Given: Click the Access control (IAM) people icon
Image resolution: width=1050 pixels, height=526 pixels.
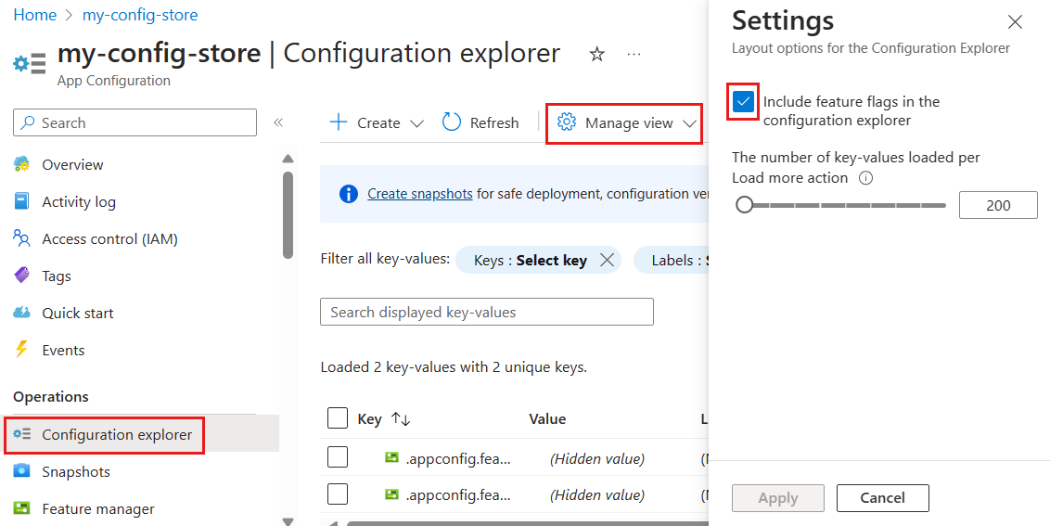Looking at the screenshot, I should [22, 238].
